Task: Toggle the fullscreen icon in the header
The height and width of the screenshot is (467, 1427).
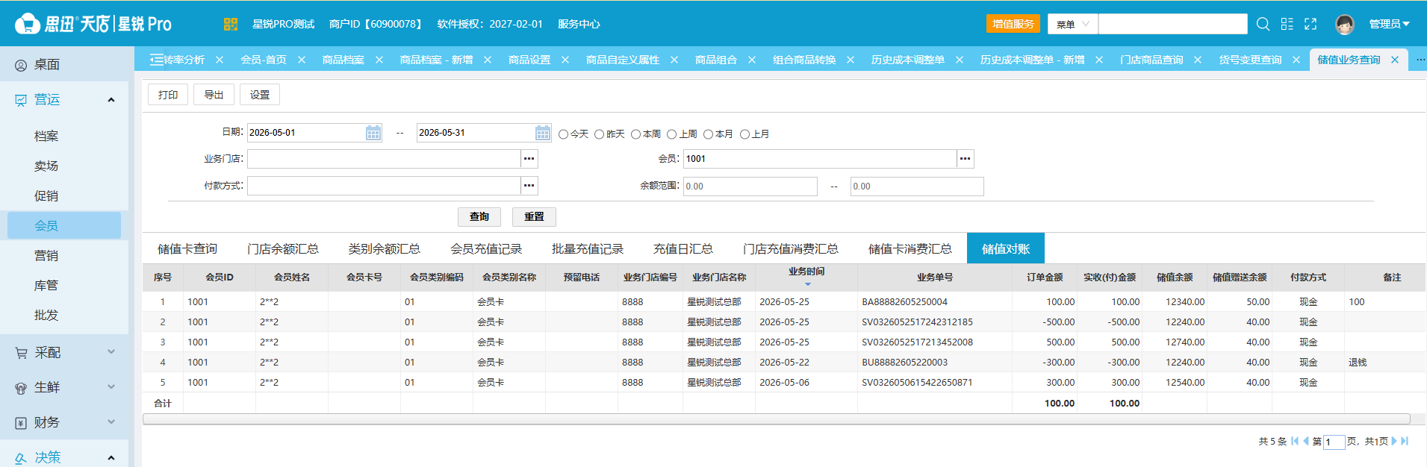Action: pyautogui.click(x=1311, y=24)
